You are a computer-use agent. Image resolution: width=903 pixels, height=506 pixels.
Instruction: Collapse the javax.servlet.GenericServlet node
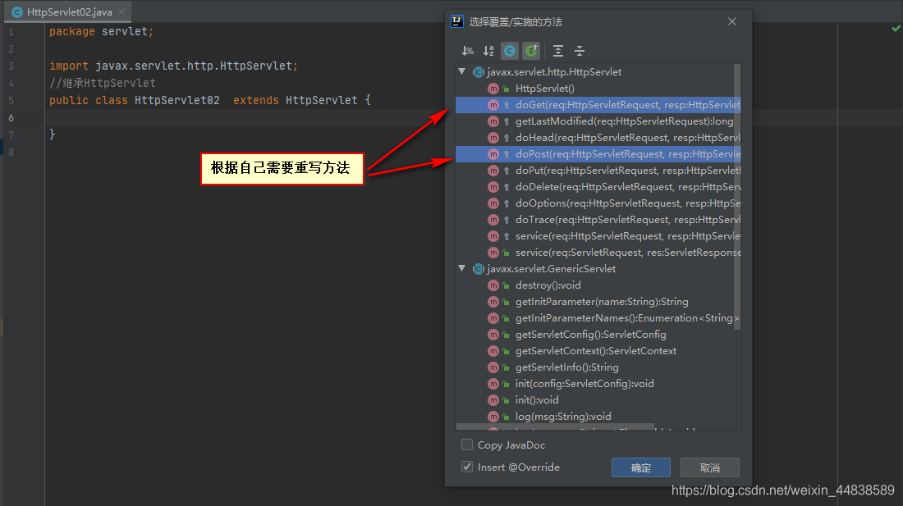462,268
